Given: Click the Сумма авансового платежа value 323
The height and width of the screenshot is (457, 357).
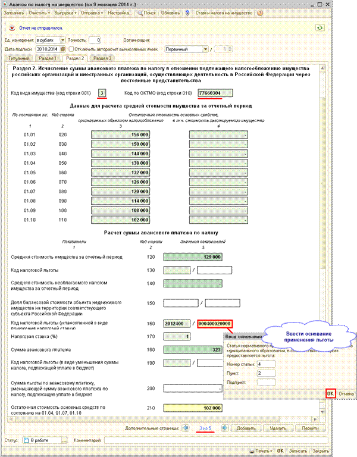Looking at the screenshot, I should [x=193, y=350].
